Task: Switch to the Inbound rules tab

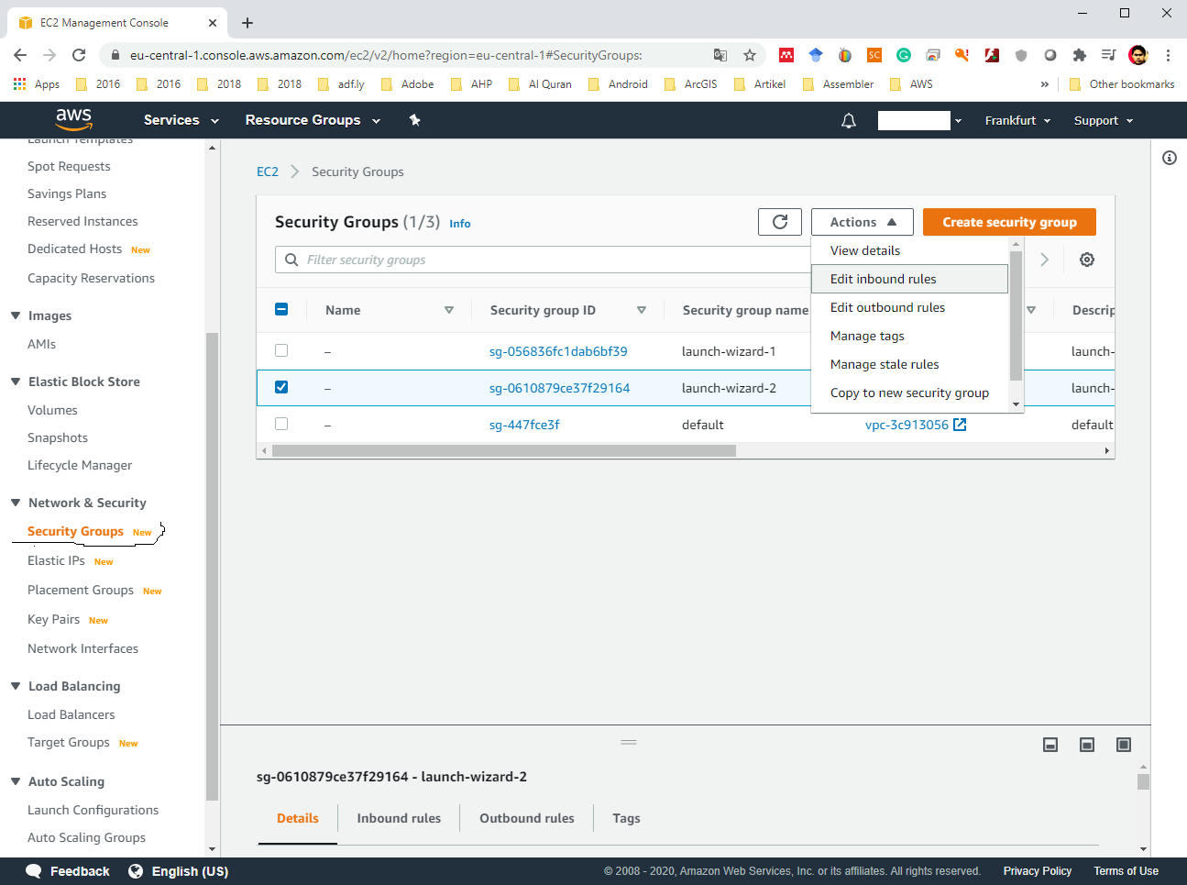Action: click(399, 818)
